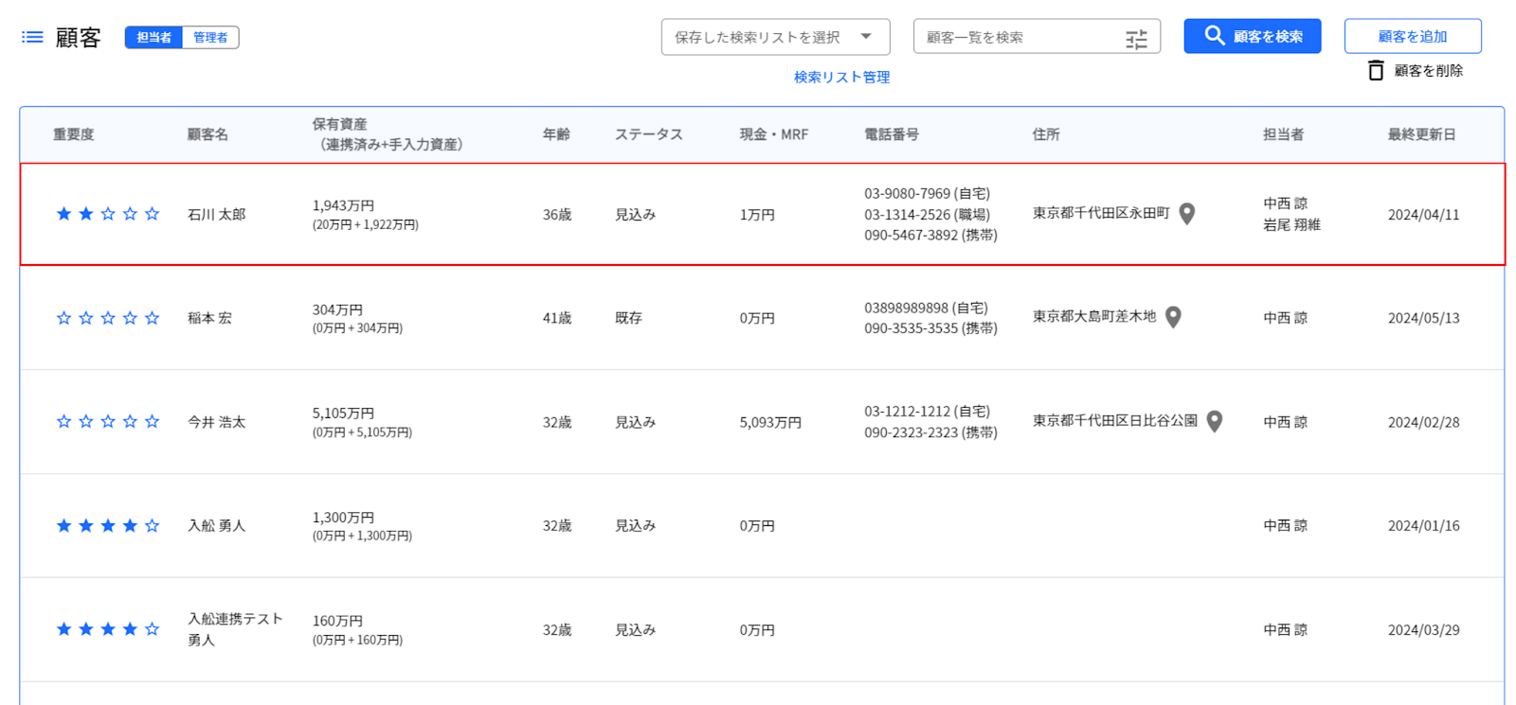This screenshot has height=705, width=1516.
Task: Set 石川 太郎 importance to five stars
Action: pos(152,214)
